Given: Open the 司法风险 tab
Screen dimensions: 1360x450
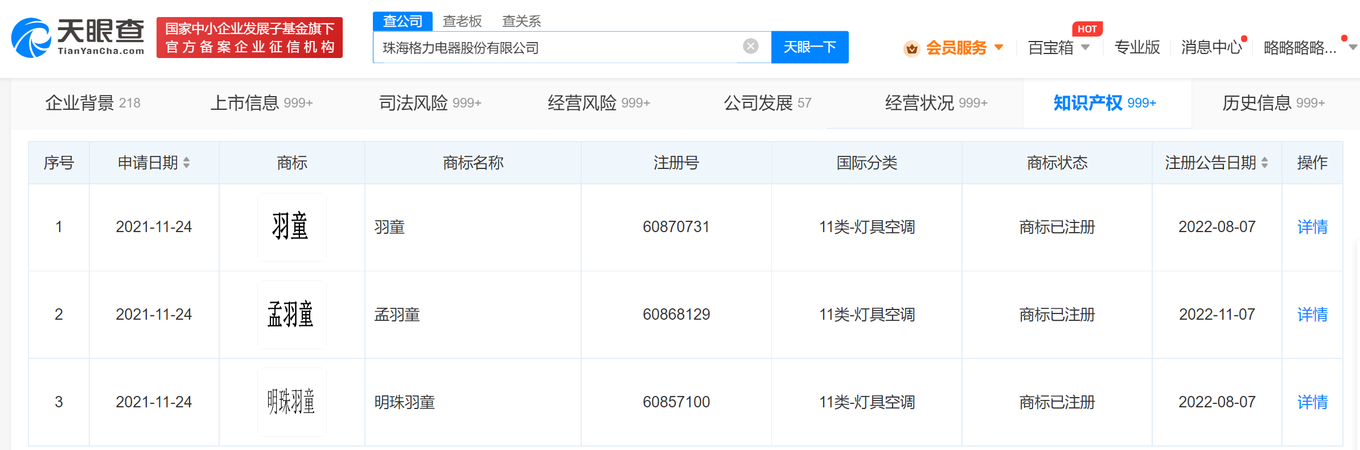Looking at the screenshot, I should (x=430, y=103).
